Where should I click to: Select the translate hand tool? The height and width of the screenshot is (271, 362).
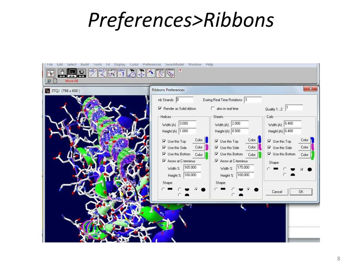(x=62, y=73)
